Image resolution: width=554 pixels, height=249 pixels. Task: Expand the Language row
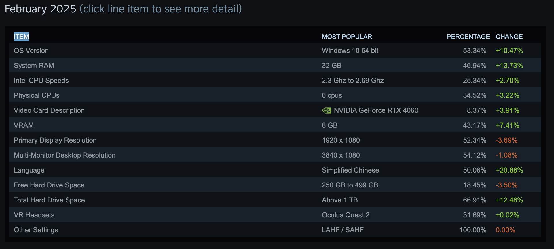click(x=29, y=170)
